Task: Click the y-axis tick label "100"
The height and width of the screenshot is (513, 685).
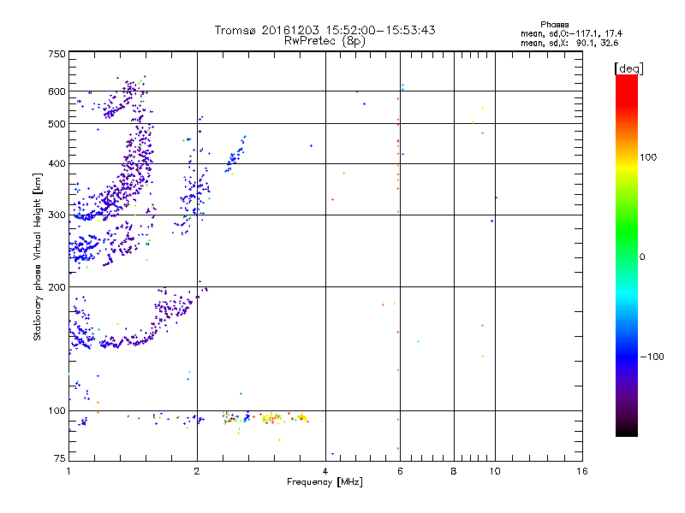Action: [57, 411]
